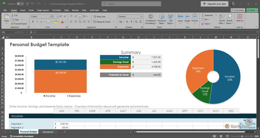Image resolution: width=260 pixels, height=138 pixels.
Task: Adjust the zoom slider in status bar
Action: pyautogui.click(x=242, y=136)
